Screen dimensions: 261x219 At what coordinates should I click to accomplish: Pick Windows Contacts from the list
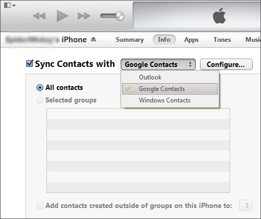pyautogui.click(x=170, y=100)
